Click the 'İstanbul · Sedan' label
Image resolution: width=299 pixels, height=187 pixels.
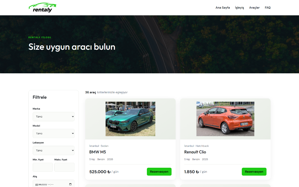(x=99, y=146)
